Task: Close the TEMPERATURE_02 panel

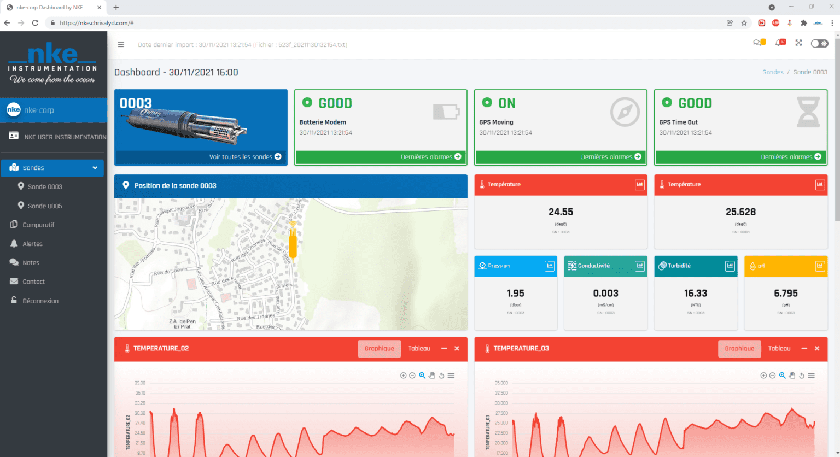Action: (x=457, y=349)
